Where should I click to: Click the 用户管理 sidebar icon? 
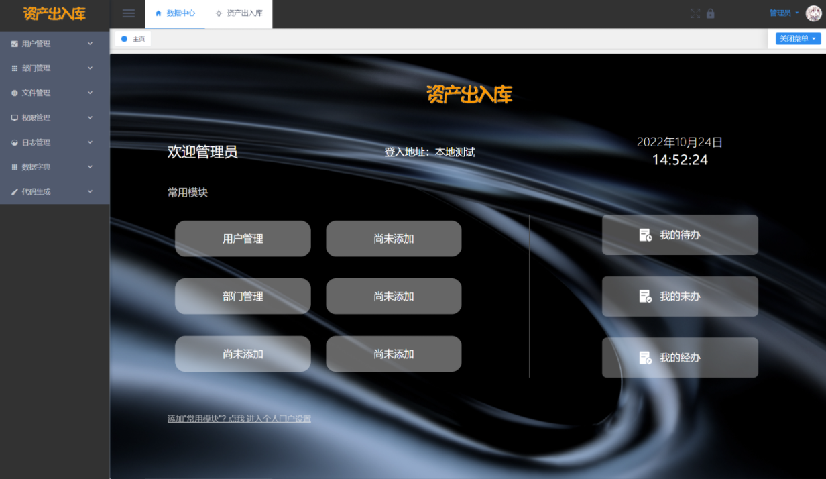tap(15, 44)
